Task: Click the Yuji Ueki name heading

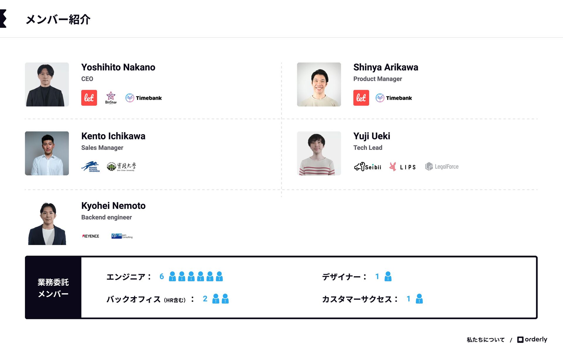Action: pos(372,136)
